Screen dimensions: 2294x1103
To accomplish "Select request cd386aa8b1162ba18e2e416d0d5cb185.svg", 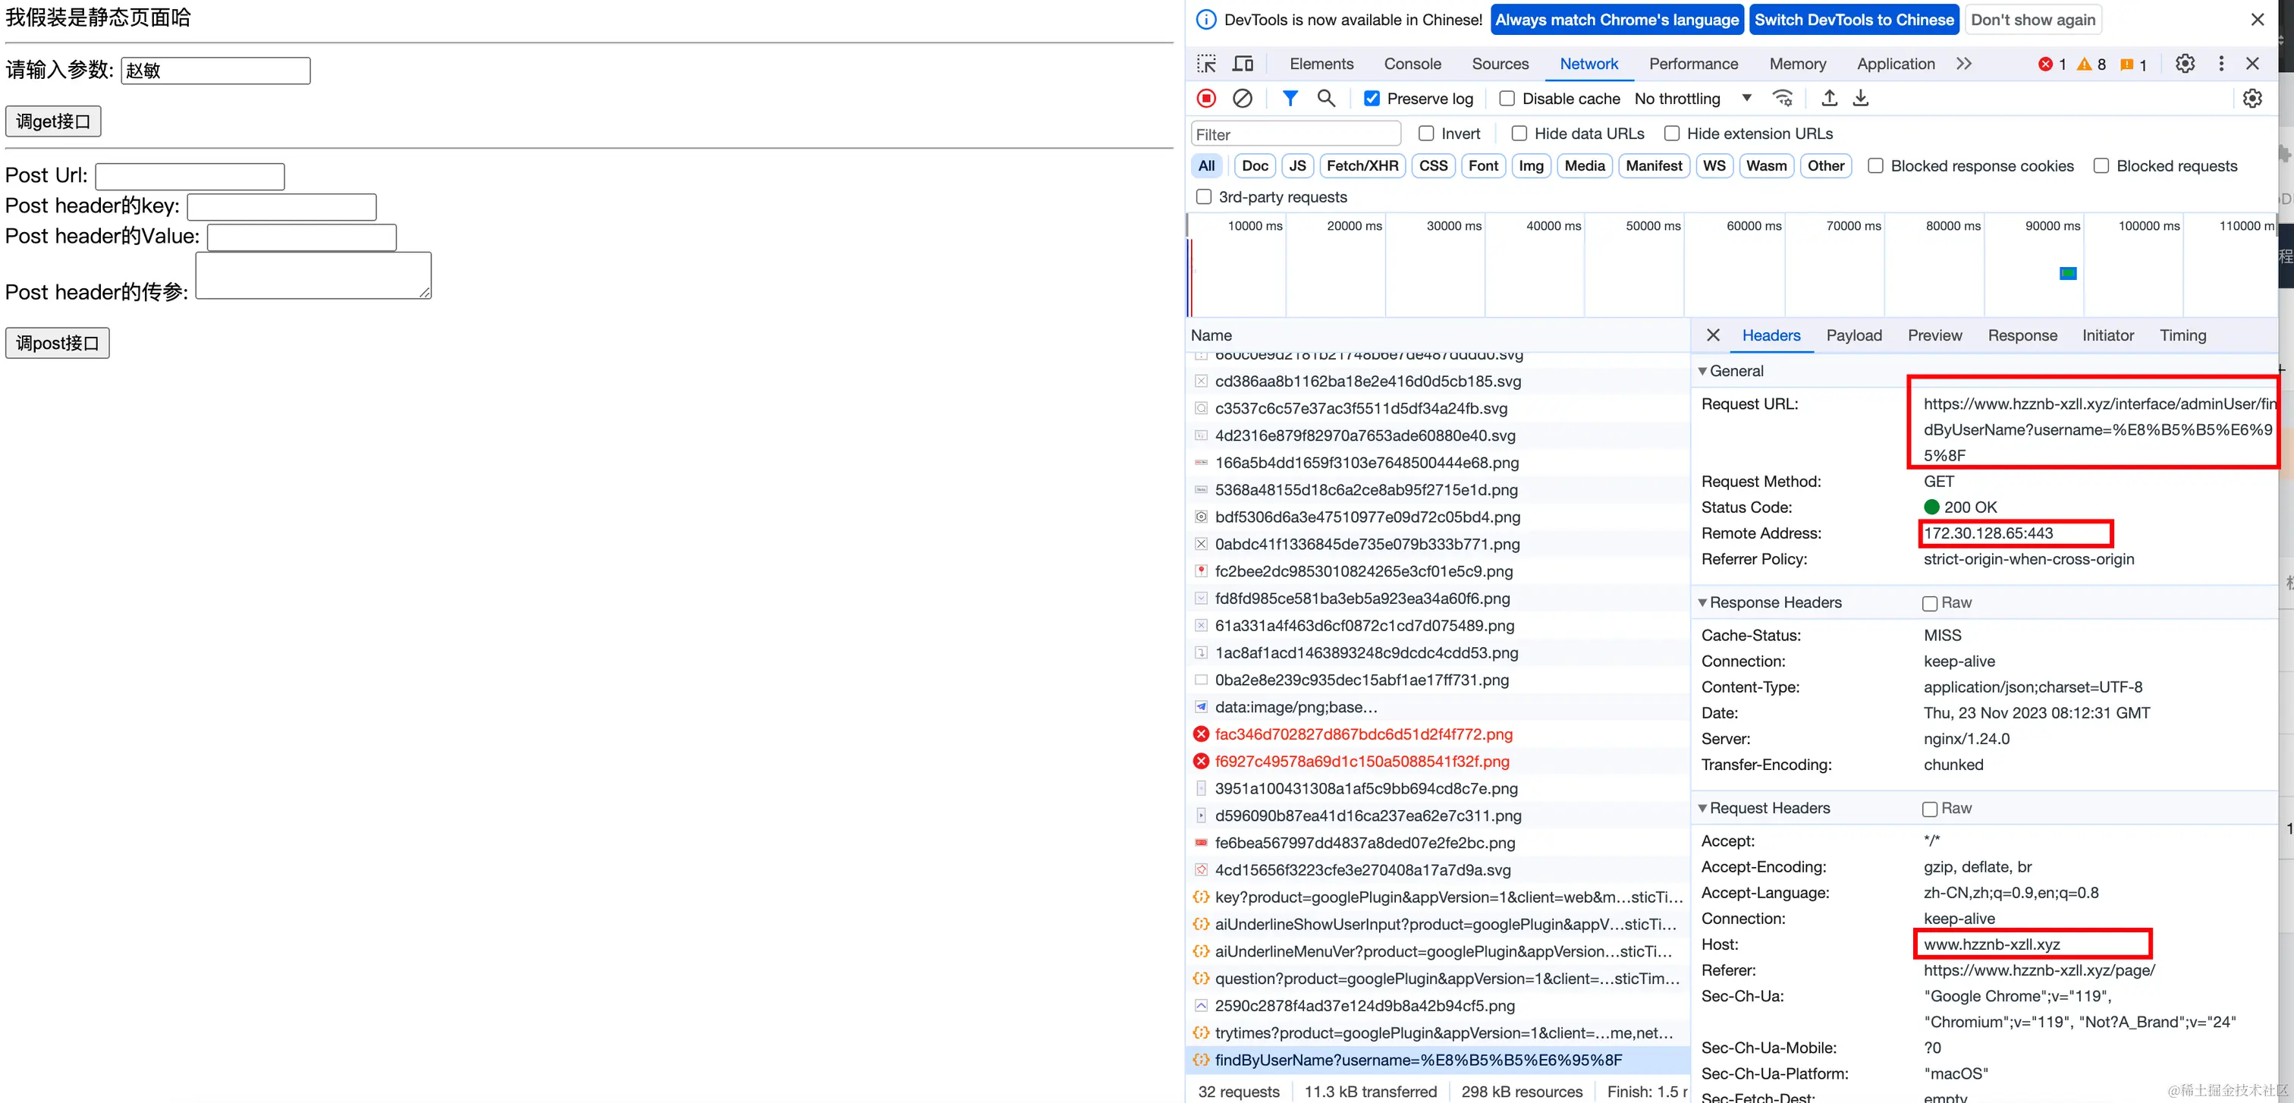I will click(x=1438, y=381).
